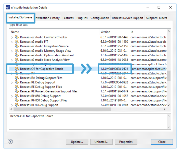The image size is (182, 150).
Task: Click version 7.7.0.v20191126-1057 cell
Action: pos(114,96)
